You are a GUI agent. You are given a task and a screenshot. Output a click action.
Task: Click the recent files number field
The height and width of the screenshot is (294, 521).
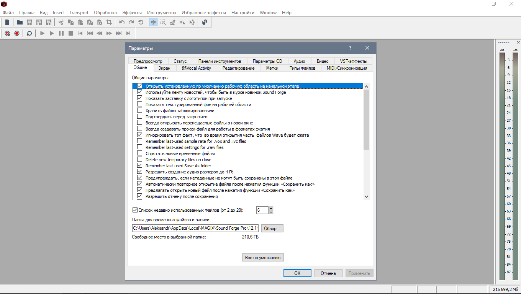[262, 210]
